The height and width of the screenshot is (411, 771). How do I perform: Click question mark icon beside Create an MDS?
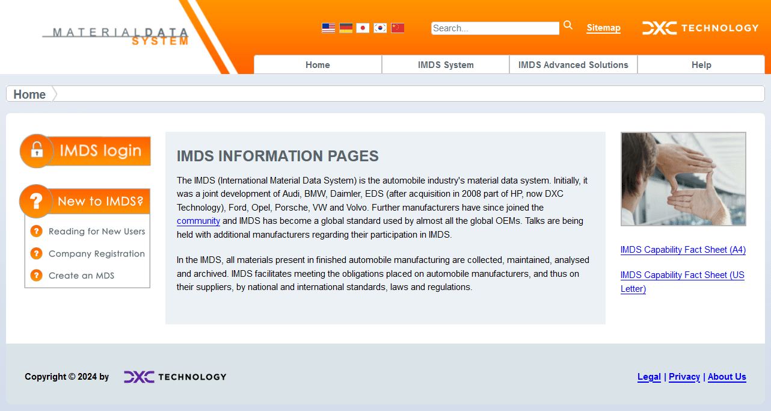pyautogui.click(x=36, y=276)
